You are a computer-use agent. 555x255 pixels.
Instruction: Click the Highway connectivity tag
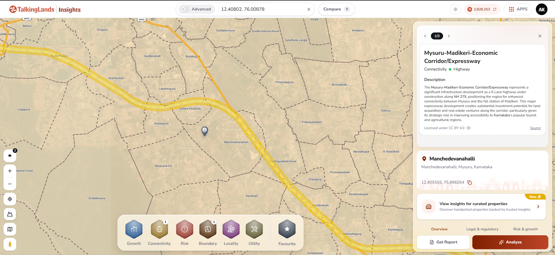[x=462, y=69]
